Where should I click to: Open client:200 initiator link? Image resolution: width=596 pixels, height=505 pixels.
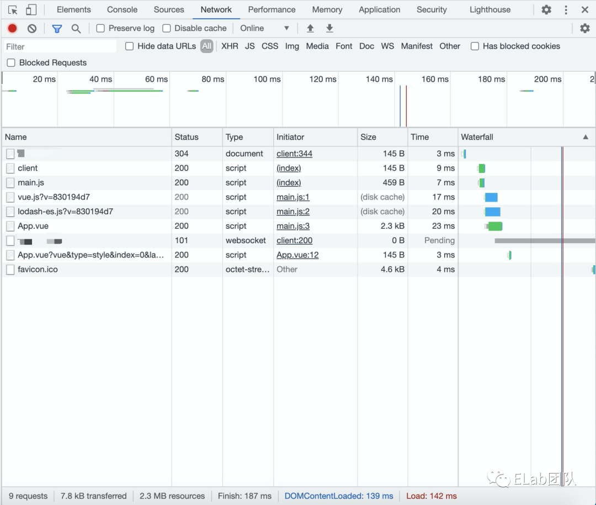pyautogui.click(x=294, y=240)
